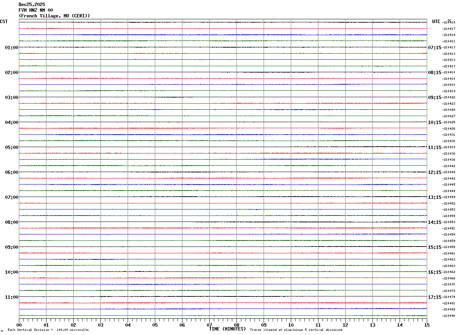Click the DC offset value -210458
Screen dimensions: 457x335
[449, 247]
